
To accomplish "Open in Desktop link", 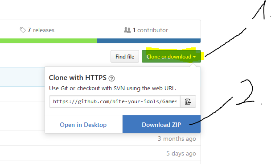I will [x=83, y=125].
